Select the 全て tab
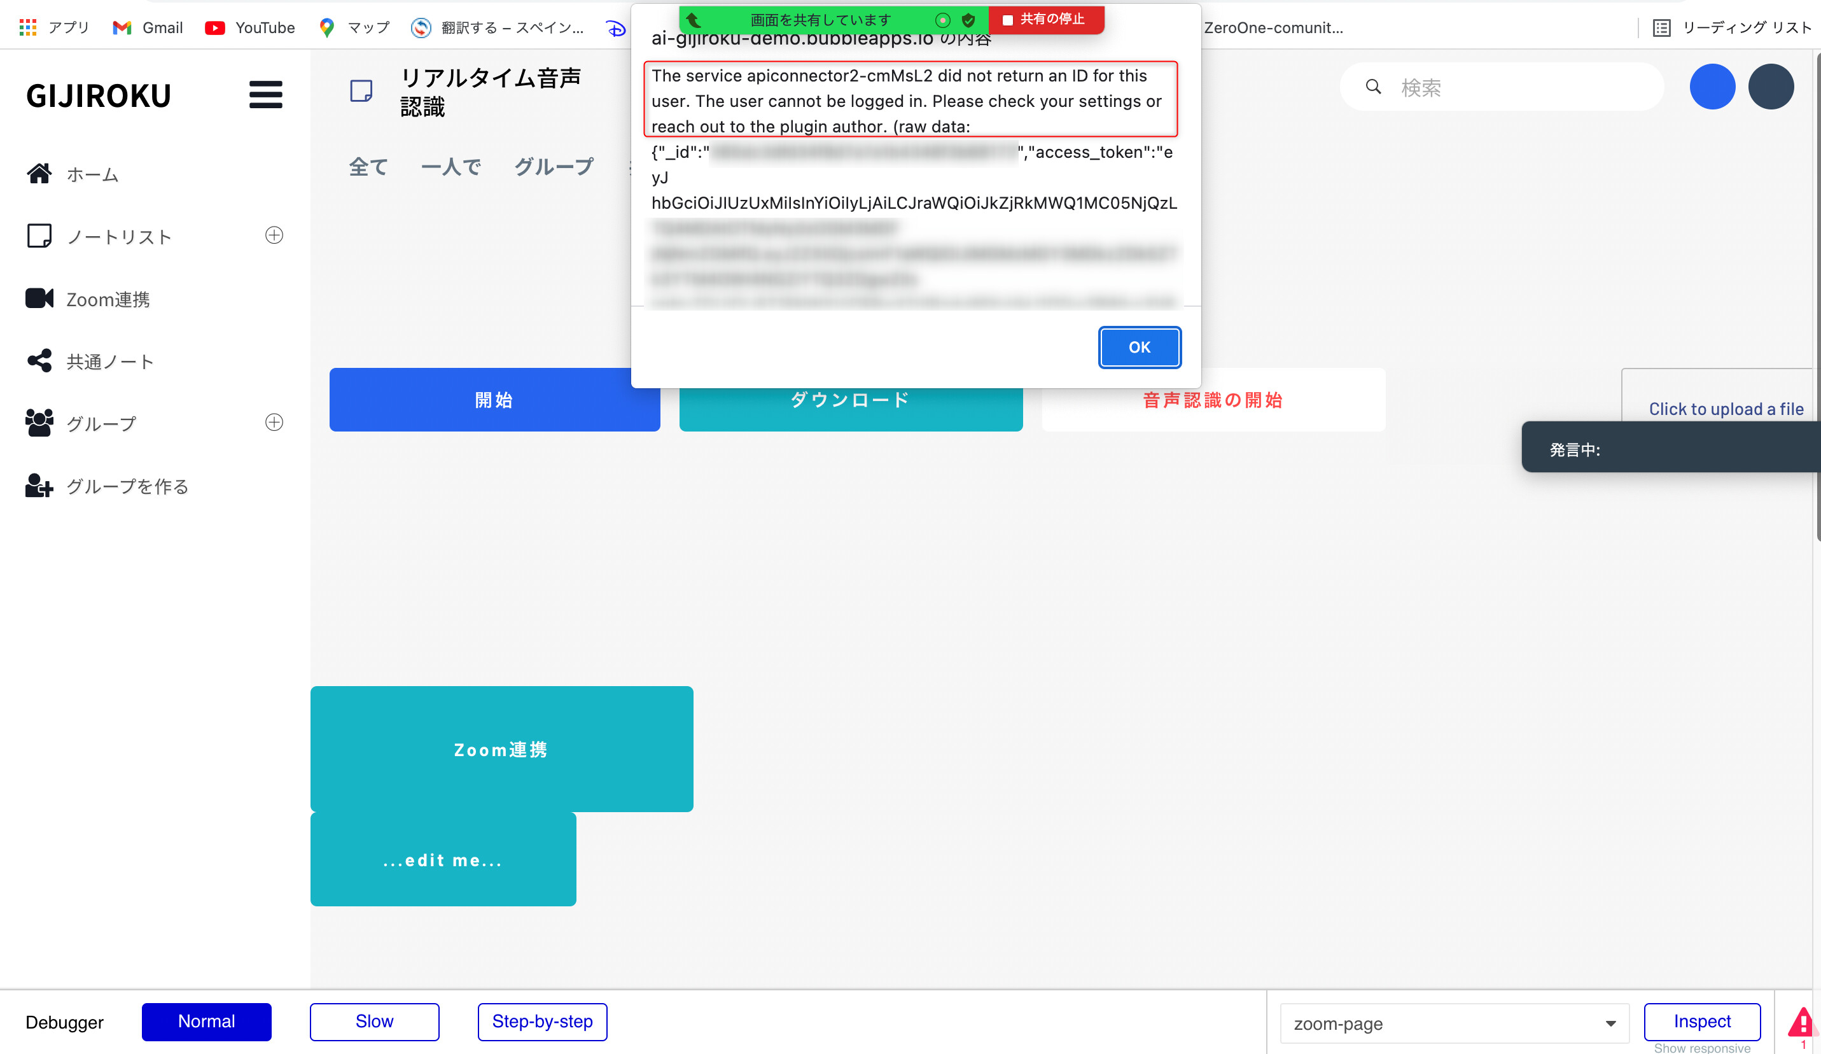This screenshot has height=1054, width=1821. tap(368, 167)
